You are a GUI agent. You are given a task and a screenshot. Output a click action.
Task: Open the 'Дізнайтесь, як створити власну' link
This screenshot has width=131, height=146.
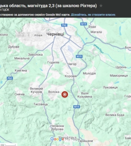[93, 15]
